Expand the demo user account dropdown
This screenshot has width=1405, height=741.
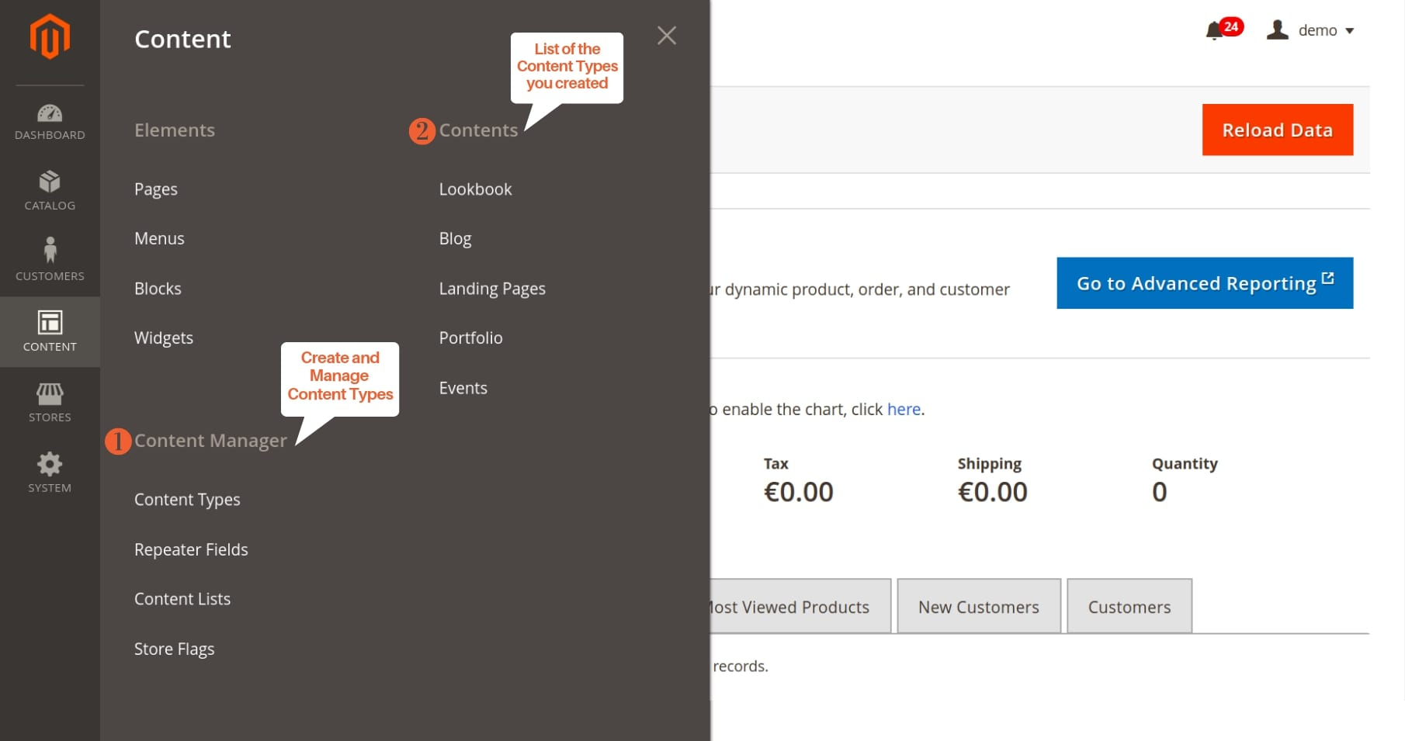click(1310, 31)
